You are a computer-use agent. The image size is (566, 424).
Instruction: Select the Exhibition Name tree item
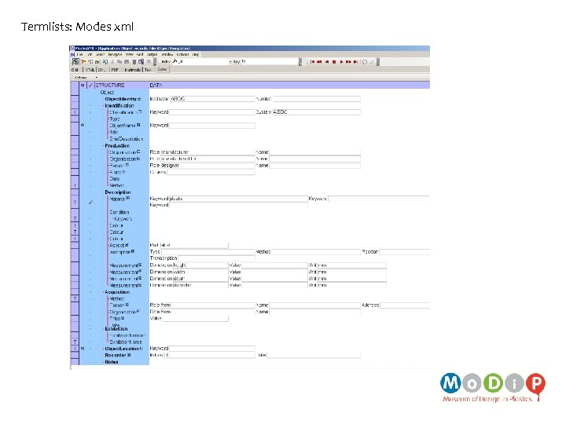click(x=126, y=342)
